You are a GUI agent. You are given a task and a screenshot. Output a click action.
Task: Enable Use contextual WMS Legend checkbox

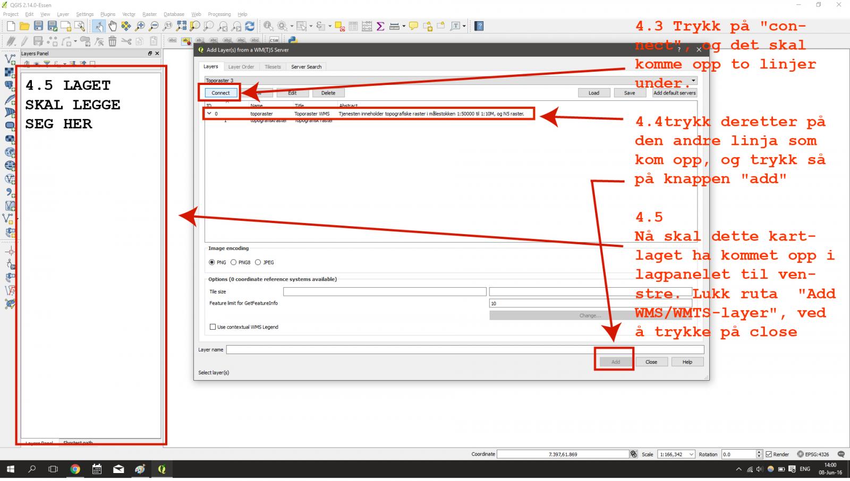pos(213,327)
